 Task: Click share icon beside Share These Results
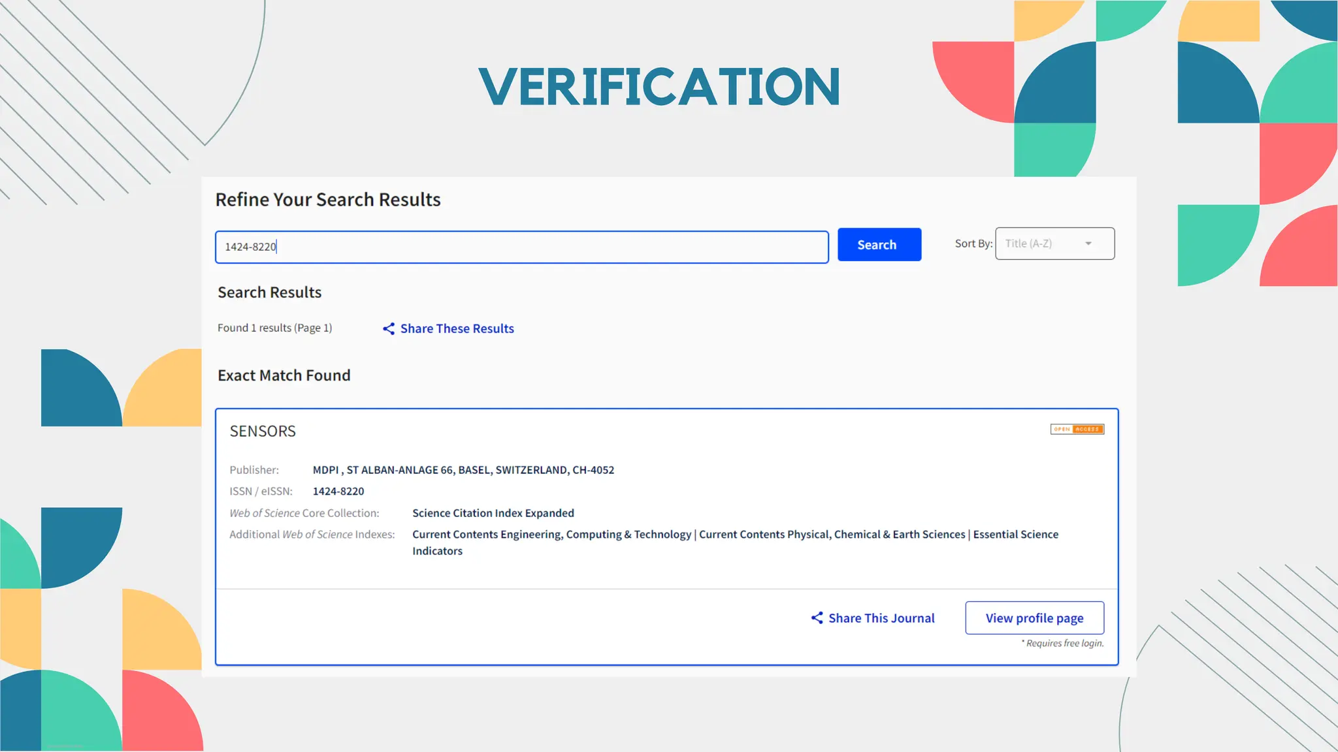point(389,328)
